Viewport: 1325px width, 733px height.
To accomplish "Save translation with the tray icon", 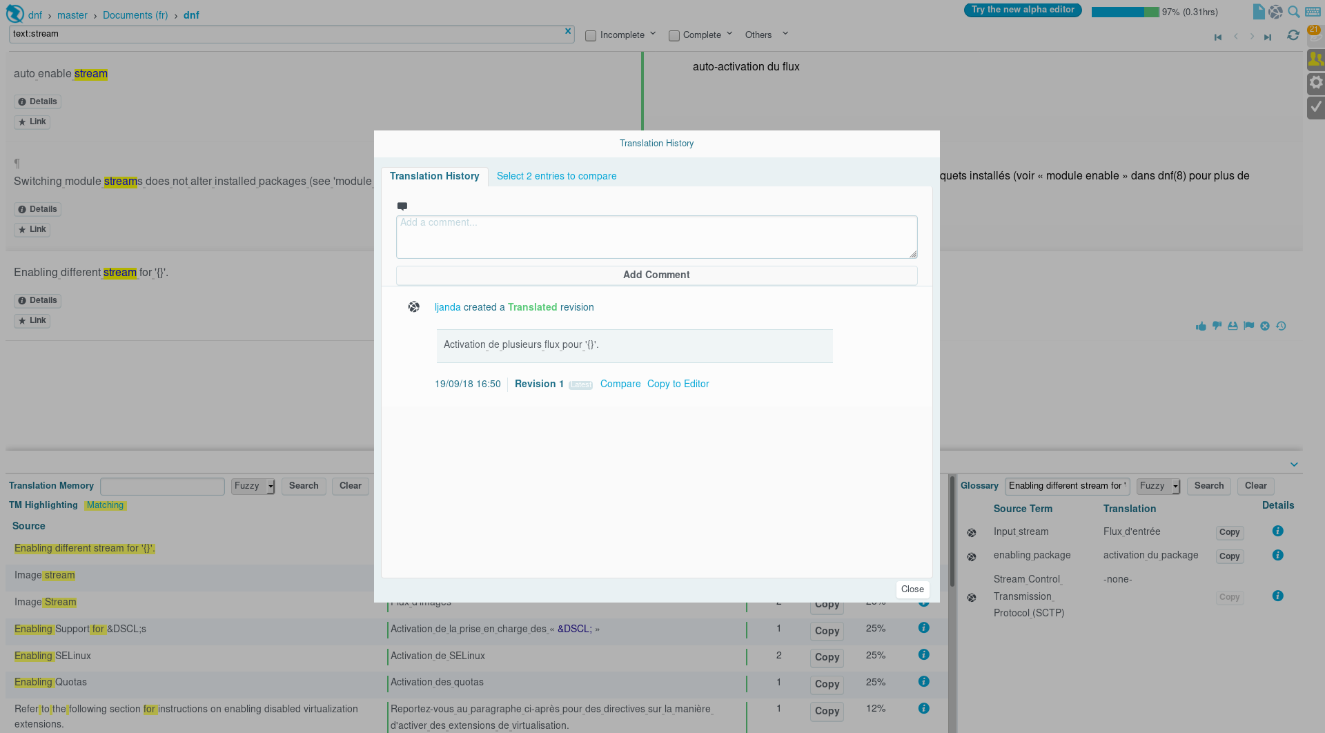I will (1233, 326).
